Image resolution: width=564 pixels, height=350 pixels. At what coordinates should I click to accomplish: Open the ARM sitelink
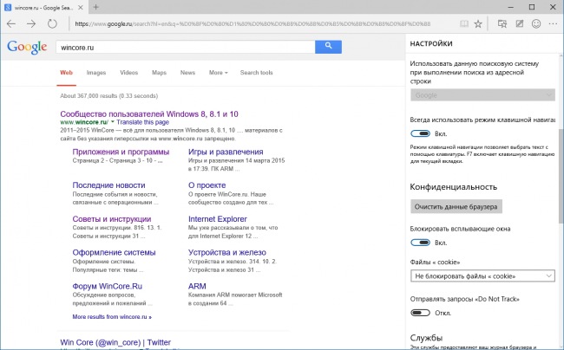click(x=197, y=286)
